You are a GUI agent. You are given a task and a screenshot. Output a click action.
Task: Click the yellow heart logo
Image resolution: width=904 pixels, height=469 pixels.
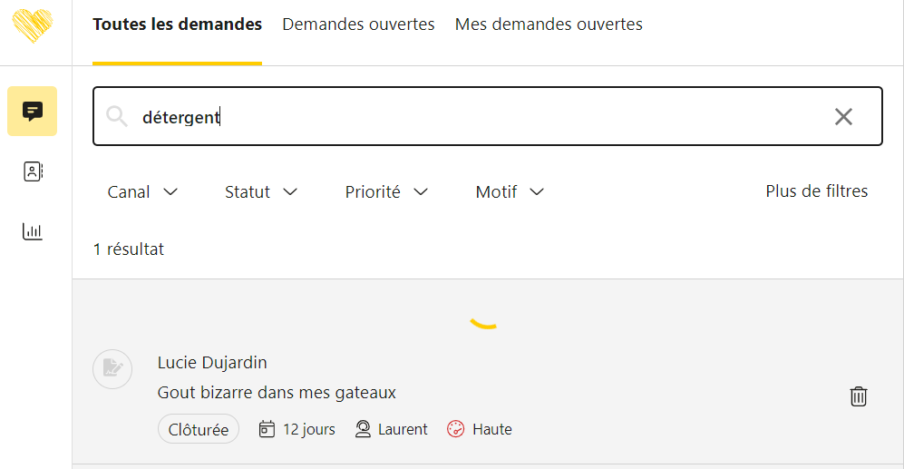coord(33,25)
